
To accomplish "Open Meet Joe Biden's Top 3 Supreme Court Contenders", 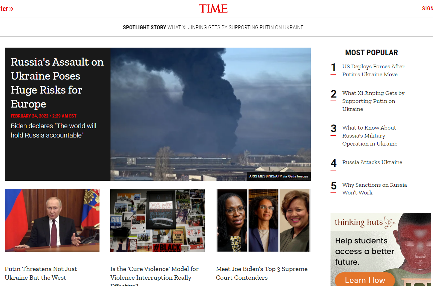I will click(262, 273).
